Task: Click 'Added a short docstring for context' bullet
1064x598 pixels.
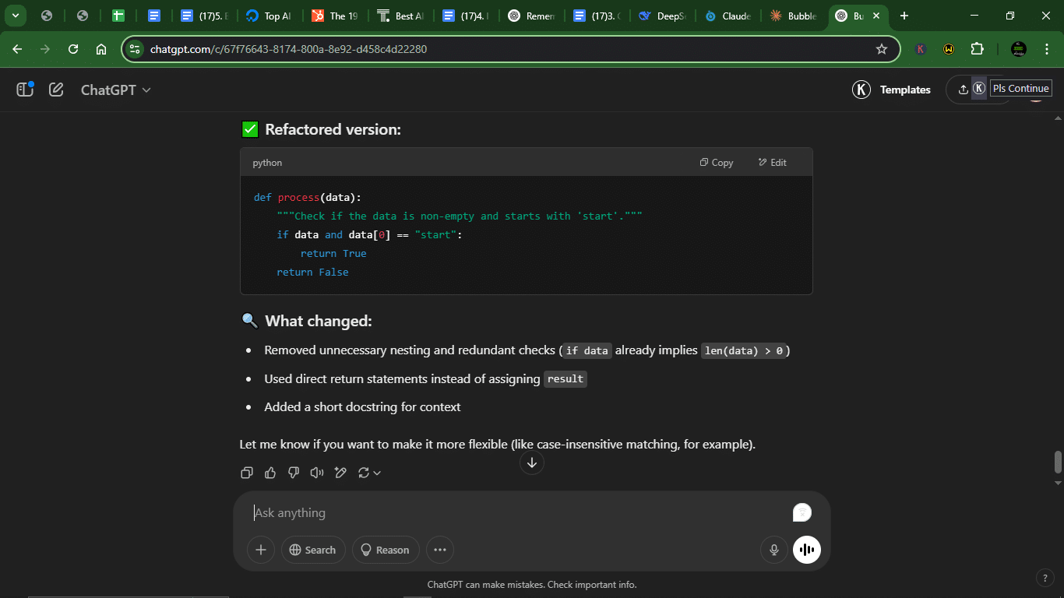Action: tap(362, 406)
